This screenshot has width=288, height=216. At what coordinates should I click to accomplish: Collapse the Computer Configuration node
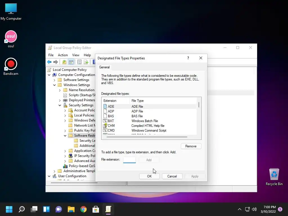coord(49,75)
